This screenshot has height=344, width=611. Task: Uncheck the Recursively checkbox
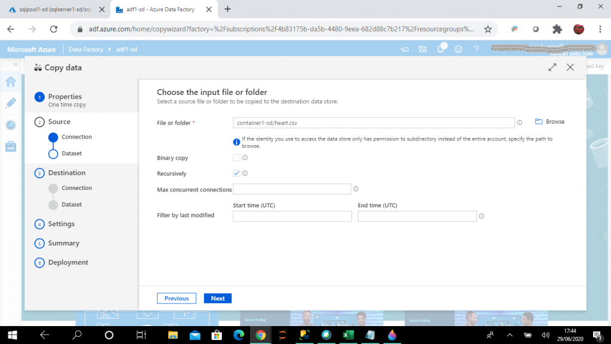[x=236, y=173]
